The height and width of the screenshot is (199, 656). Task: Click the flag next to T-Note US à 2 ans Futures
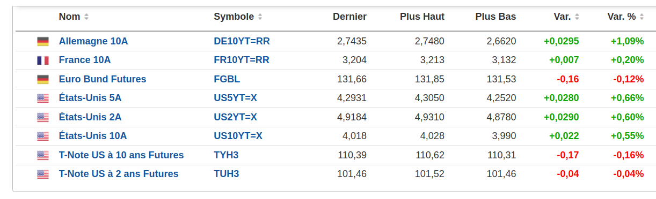[x=43, y=174]
